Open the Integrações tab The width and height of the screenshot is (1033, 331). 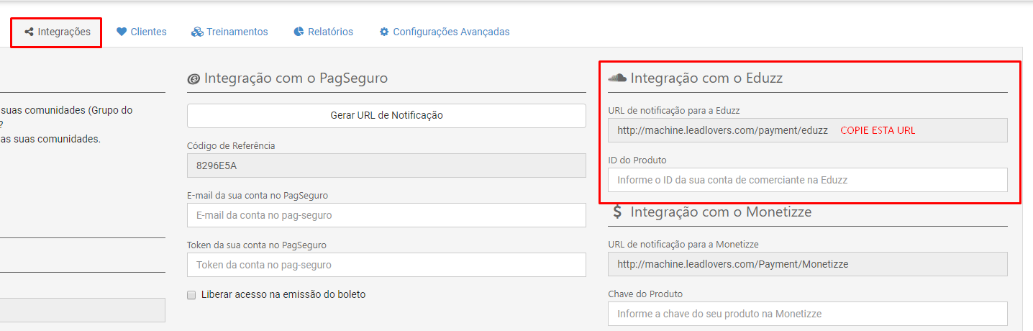pyautogui.click(x=57, y=32)
